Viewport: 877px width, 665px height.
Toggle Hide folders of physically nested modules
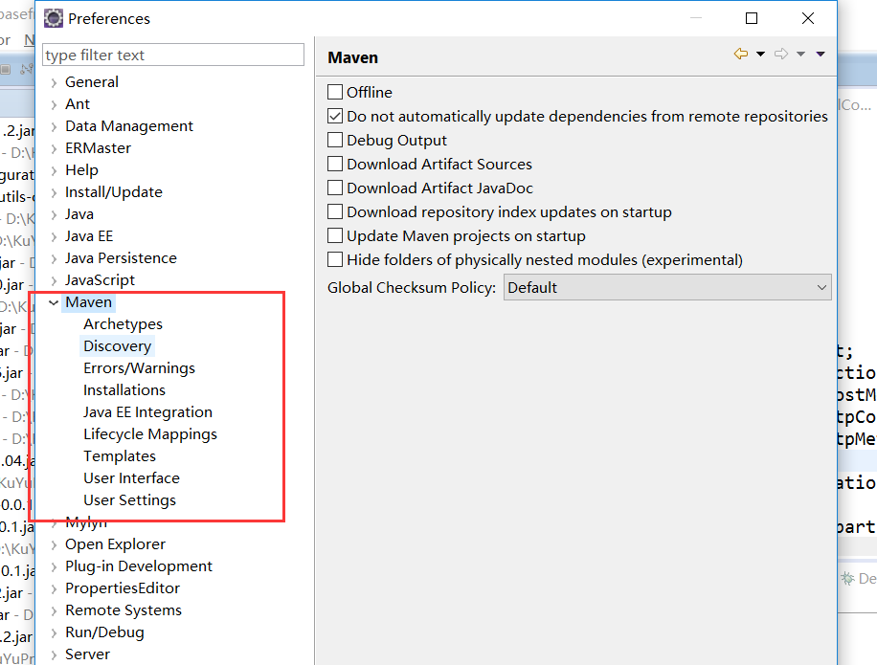tap(335, 260)
